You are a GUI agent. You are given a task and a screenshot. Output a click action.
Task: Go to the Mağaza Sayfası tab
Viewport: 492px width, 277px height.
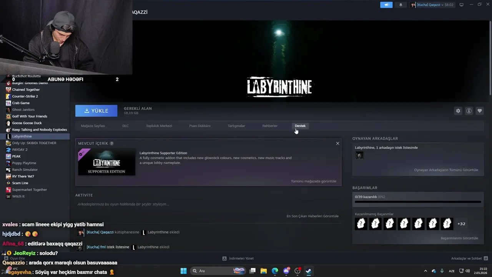pos(93,126)
